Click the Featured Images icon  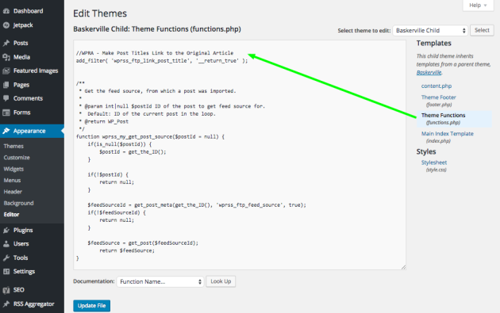(6, 71)
